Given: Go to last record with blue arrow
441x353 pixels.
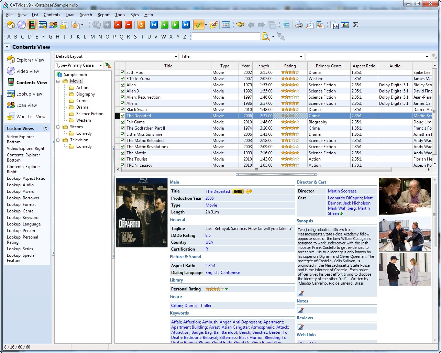Looking at the screenshot, I should click(186, 25).
